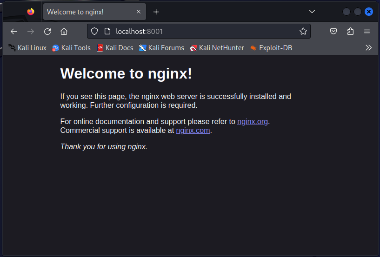Reload the current page
Screen dimensions: 380x257
tap(47, 32)
